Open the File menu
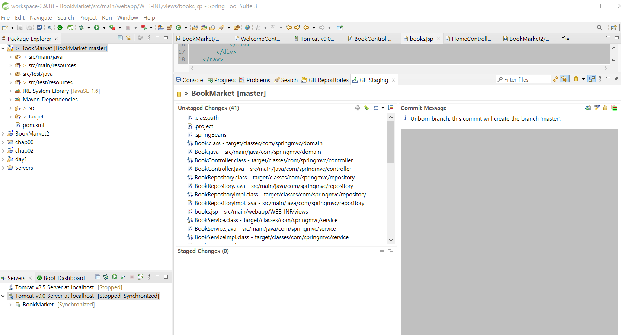 click(x=5, y=18)
